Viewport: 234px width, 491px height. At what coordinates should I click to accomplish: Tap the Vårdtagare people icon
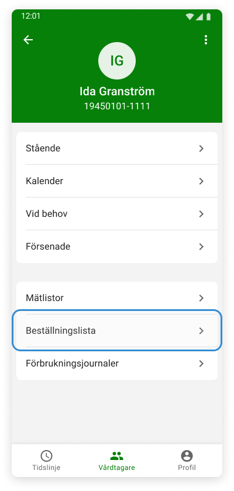[x=117, y=455]
